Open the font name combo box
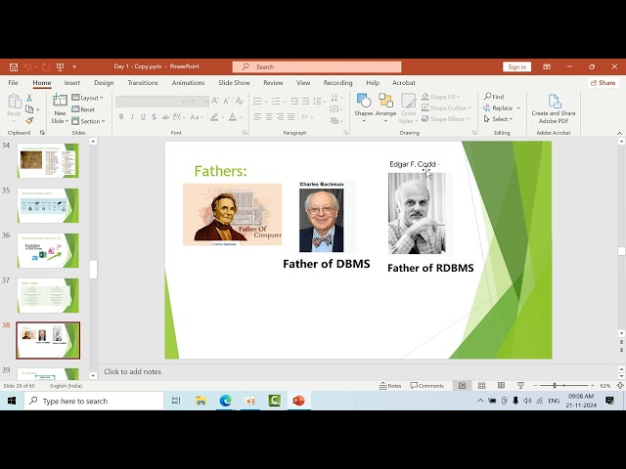 click(152, 102)
